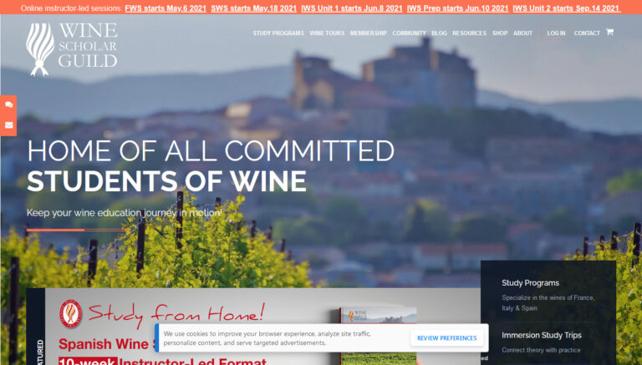Follow the IWS Prep starts Jun 10 link
642x365 pixels.
pos(457,8)
